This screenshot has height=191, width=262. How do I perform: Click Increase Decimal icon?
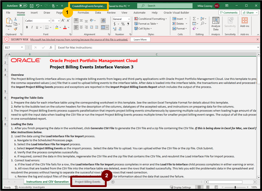[x=115, y=29]
